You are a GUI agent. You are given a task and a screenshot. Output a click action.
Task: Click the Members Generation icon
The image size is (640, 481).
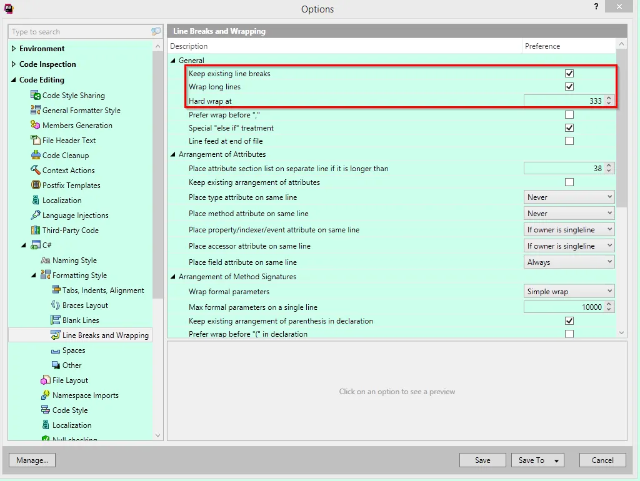click(36, 125)
